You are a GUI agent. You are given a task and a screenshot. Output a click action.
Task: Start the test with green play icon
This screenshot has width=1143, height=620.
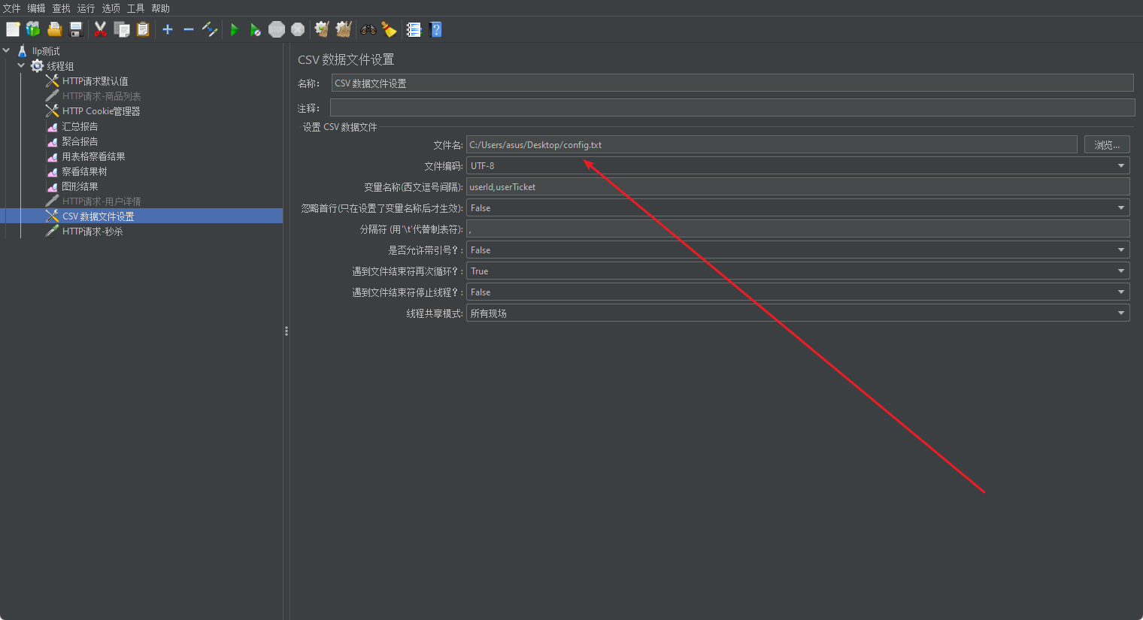235,29
